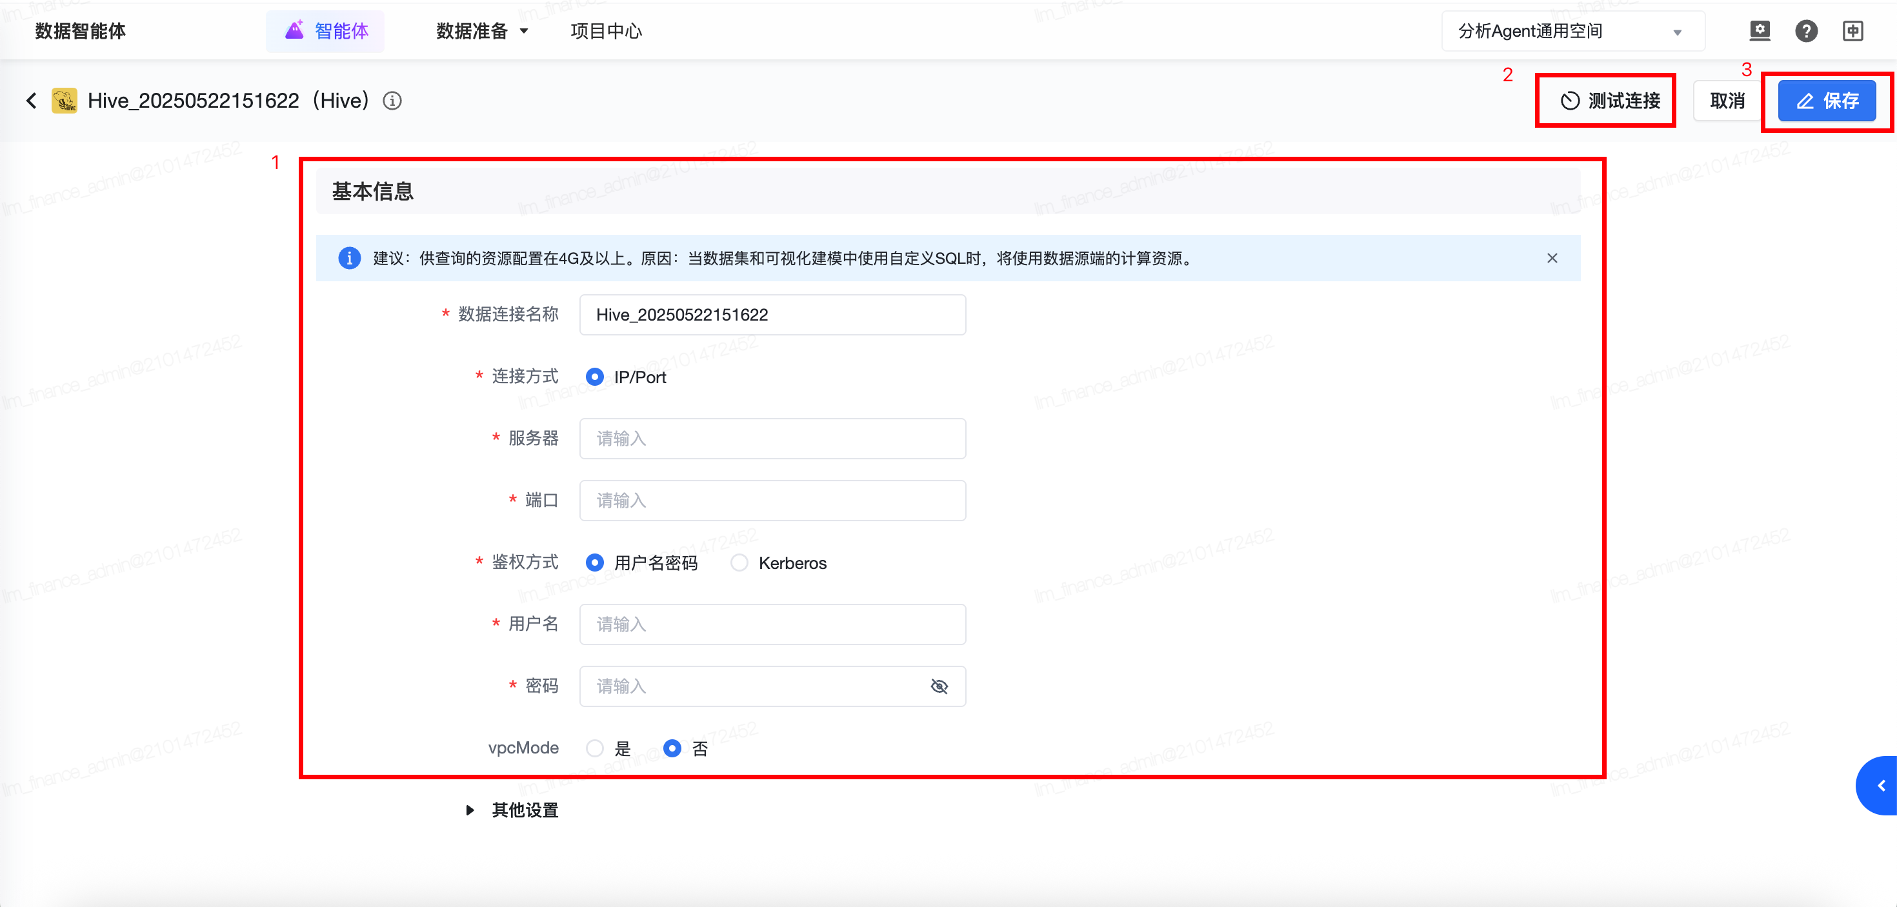Toggle password visibility eye icon
This screenshot has height=907, width=1897.
click(x=939, y=687)
